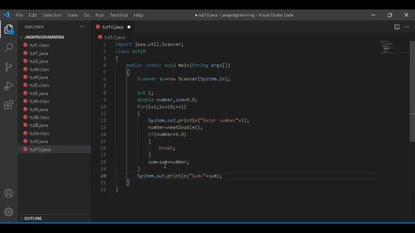Image resolution: width=415 pixels, height=233 pixels.
Task: Open the Extensions view icon
Action: [x=8, y=105]
